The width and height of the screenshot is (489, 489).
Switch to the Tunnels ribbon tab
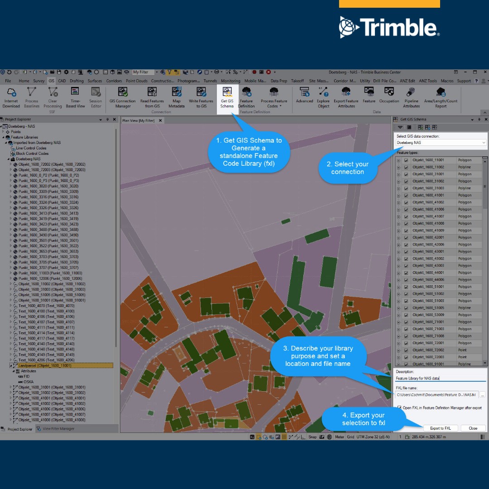pyautogui.click(x=210, y=81)
